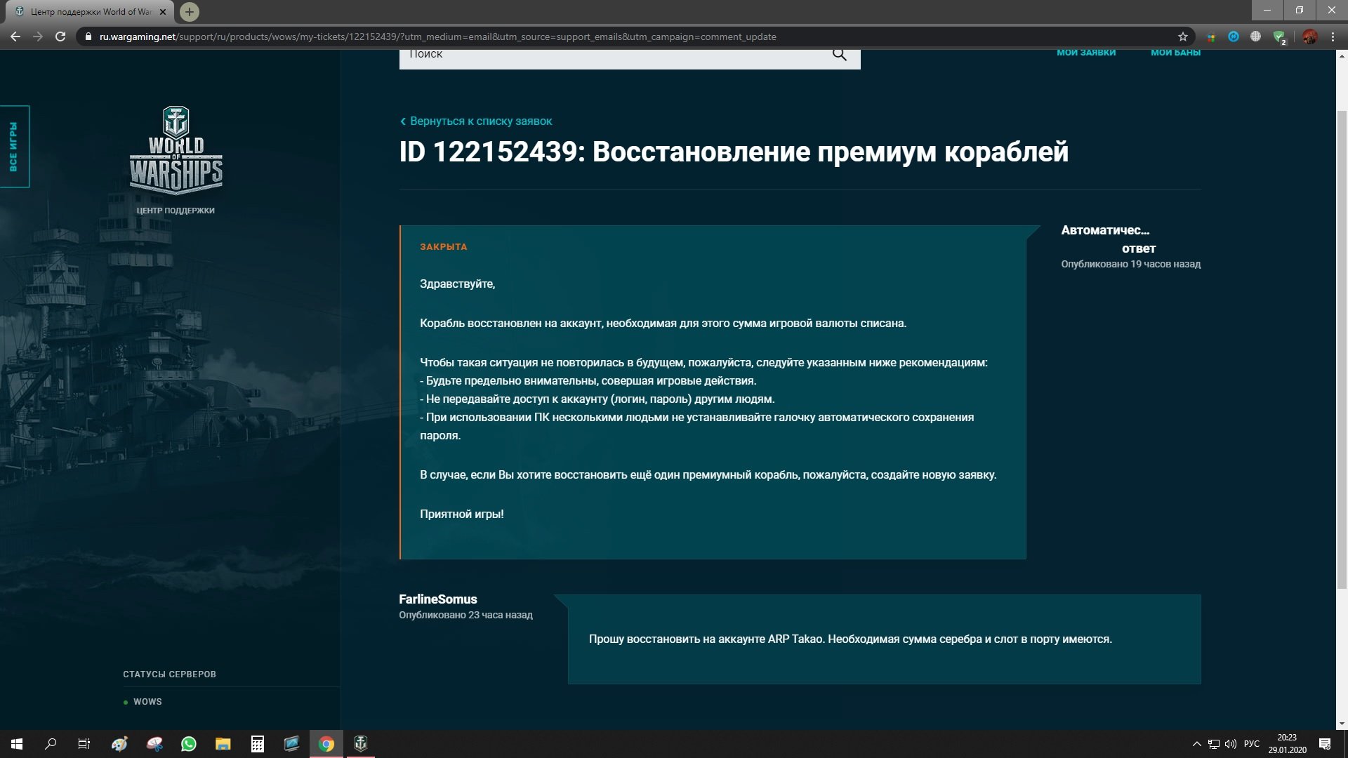Click the ЗАКРЫТА status label
This screenshot has height=758, width=1348.
point(443,247)
